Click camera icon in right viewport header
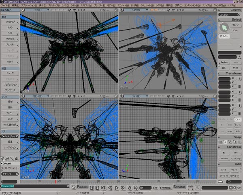 point(168,96)
